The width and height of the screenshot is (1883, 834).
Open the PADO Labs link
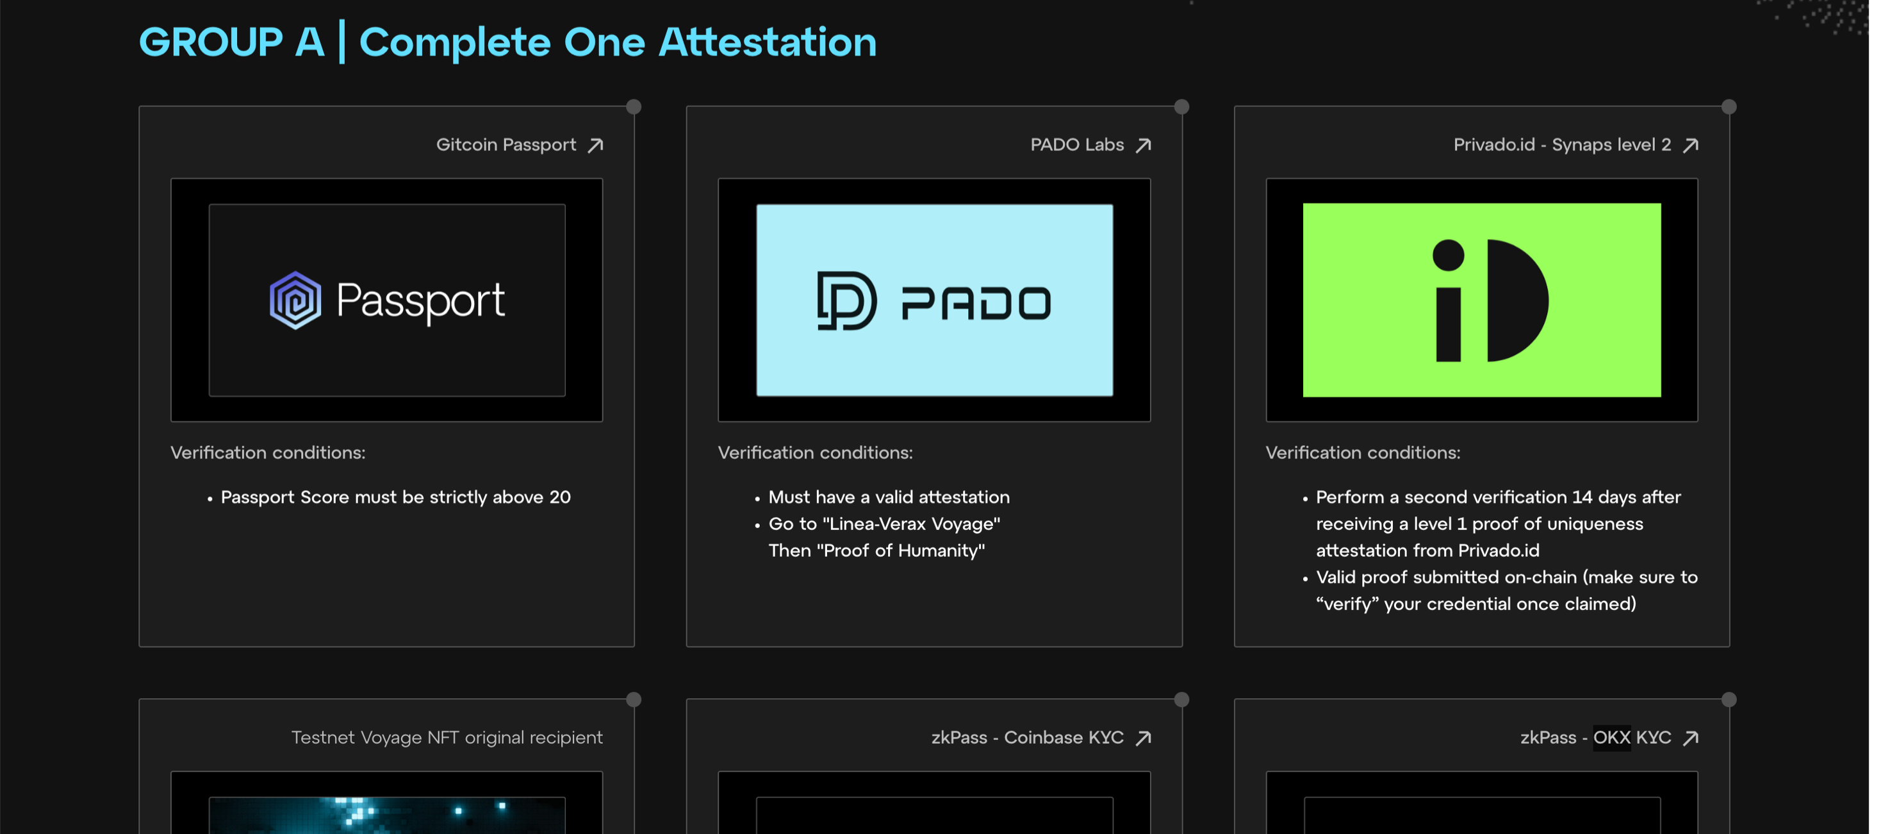point(1077,145)
